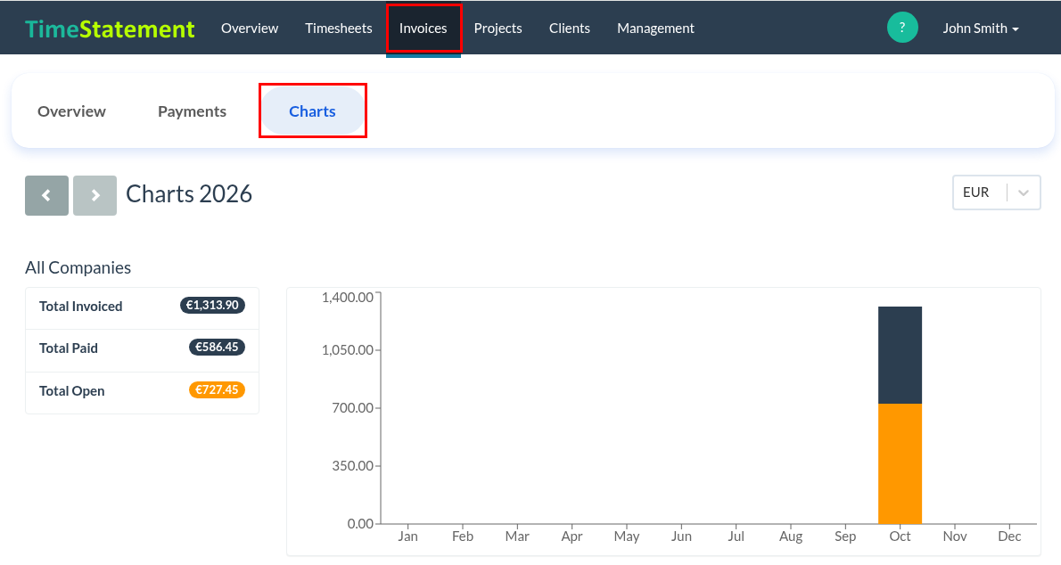The height and width of the screenshot is (565, 1061).
Task: Click the €586.45 badge
Action: tap(217, 348)
